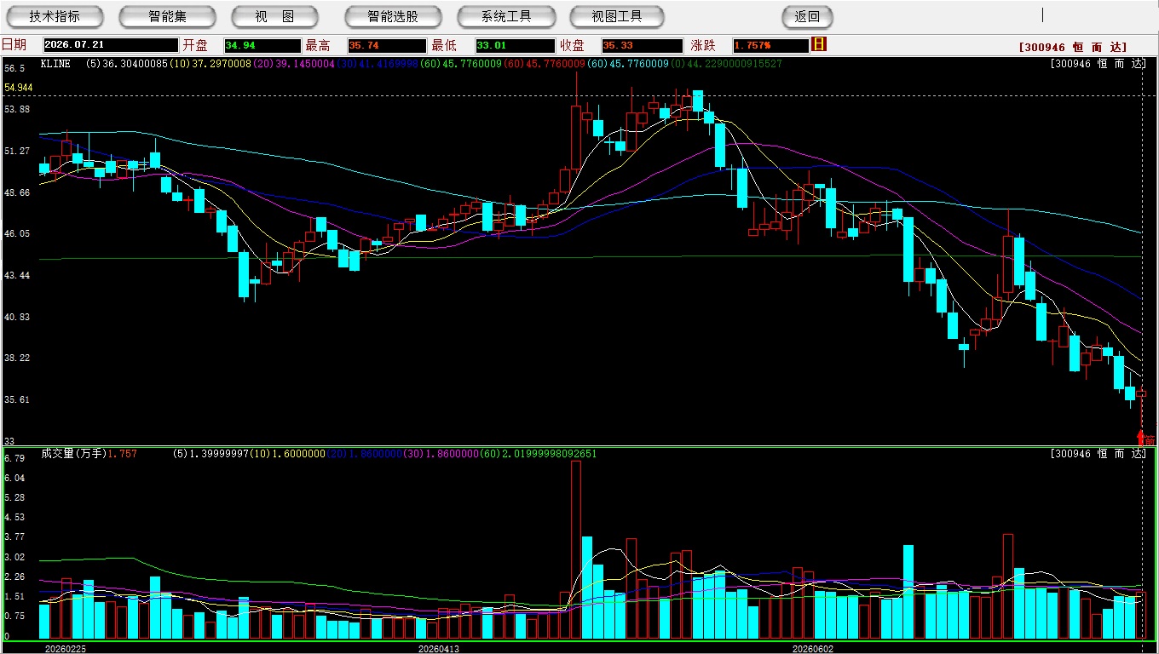This screenshot has height=654, width=1159.
Task: Select the 最高 value field 35.74
Action: [386, 45]
